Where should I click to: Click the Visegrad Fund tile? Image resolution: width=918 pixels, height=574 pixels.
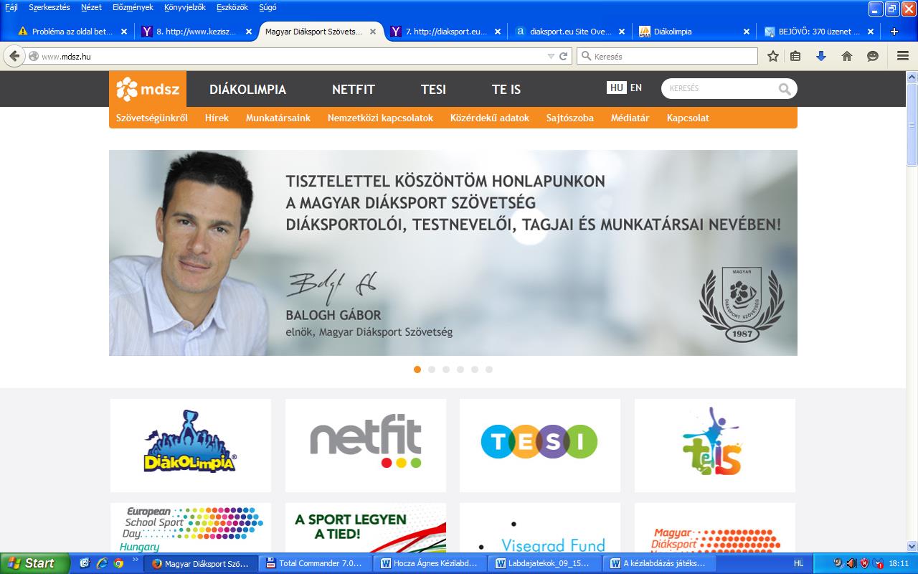[x=540, y=528]
